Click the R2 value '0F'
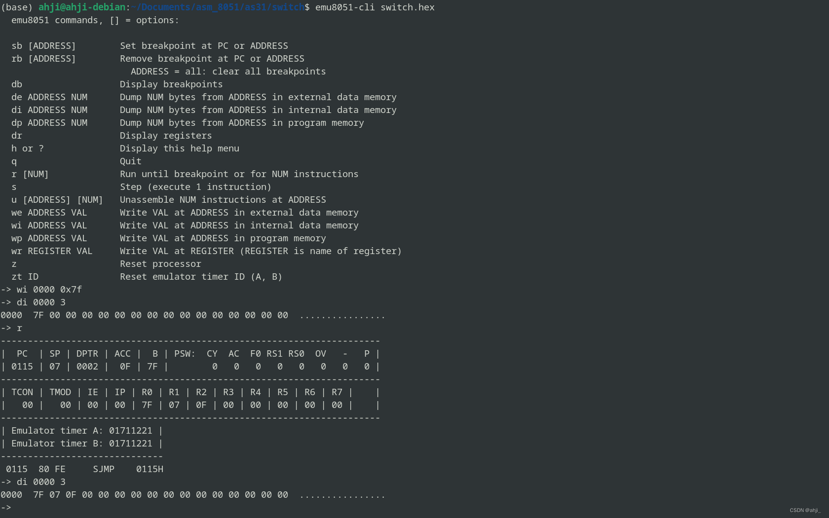 click(201, 405)
